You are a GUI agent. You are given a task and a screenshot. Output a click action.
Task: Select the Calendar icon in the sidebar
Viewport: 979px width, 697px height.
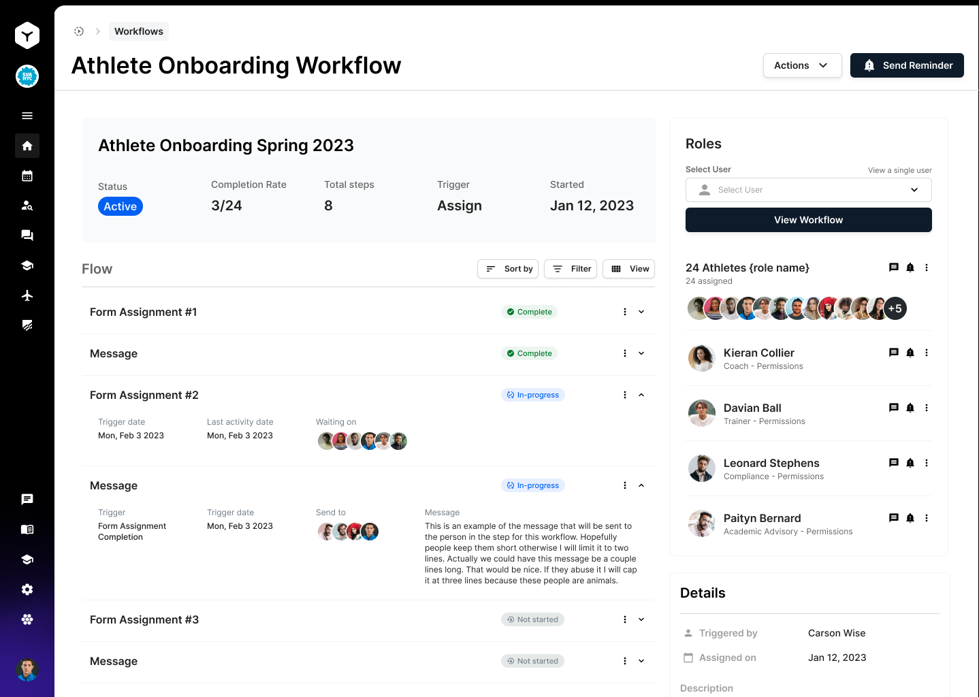point(27,176)
